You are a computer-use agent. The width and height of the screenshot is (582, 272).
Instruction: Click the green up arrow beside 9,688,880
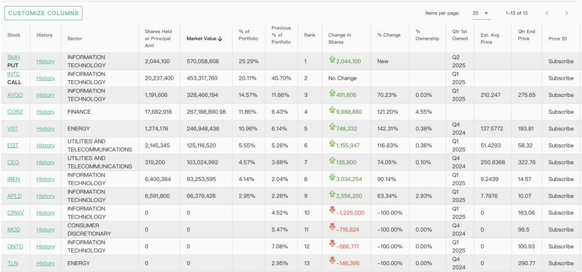click(332, 110)
